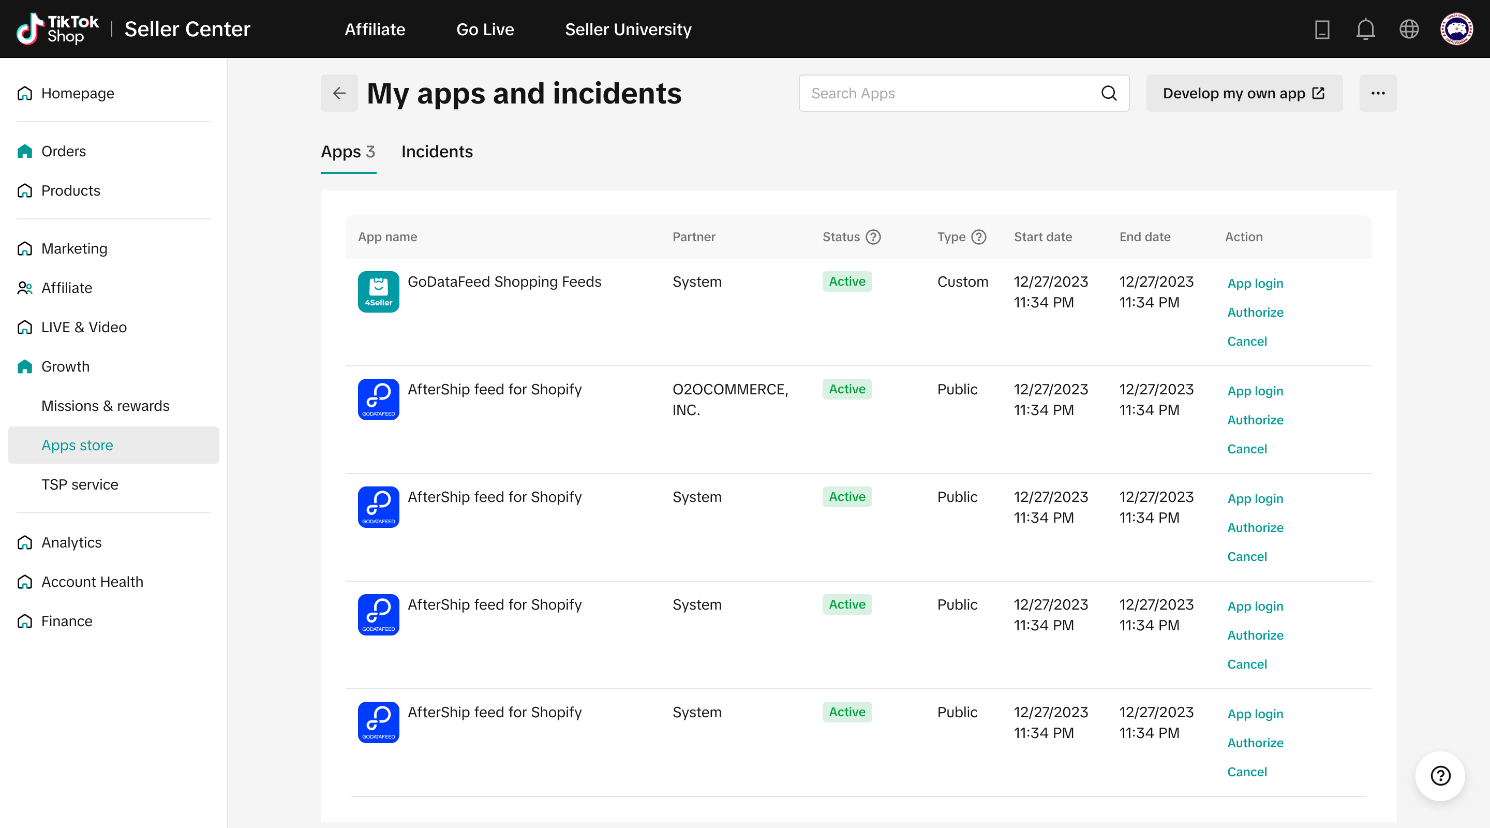Open Seller University in top menu
The width and height of the screenshot is (1490, 828).
628,29
